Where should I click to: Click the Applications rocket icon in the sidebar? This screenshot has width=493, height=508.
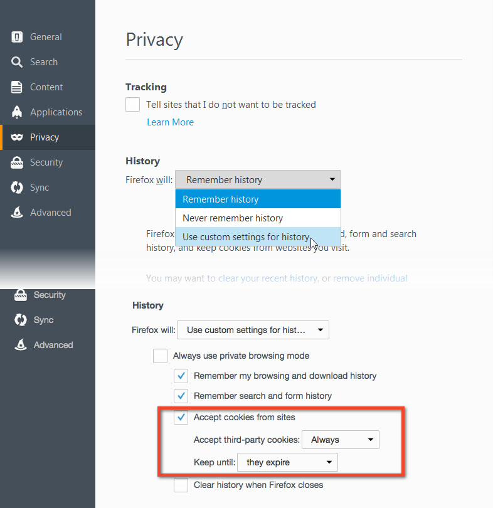(17, 112)
